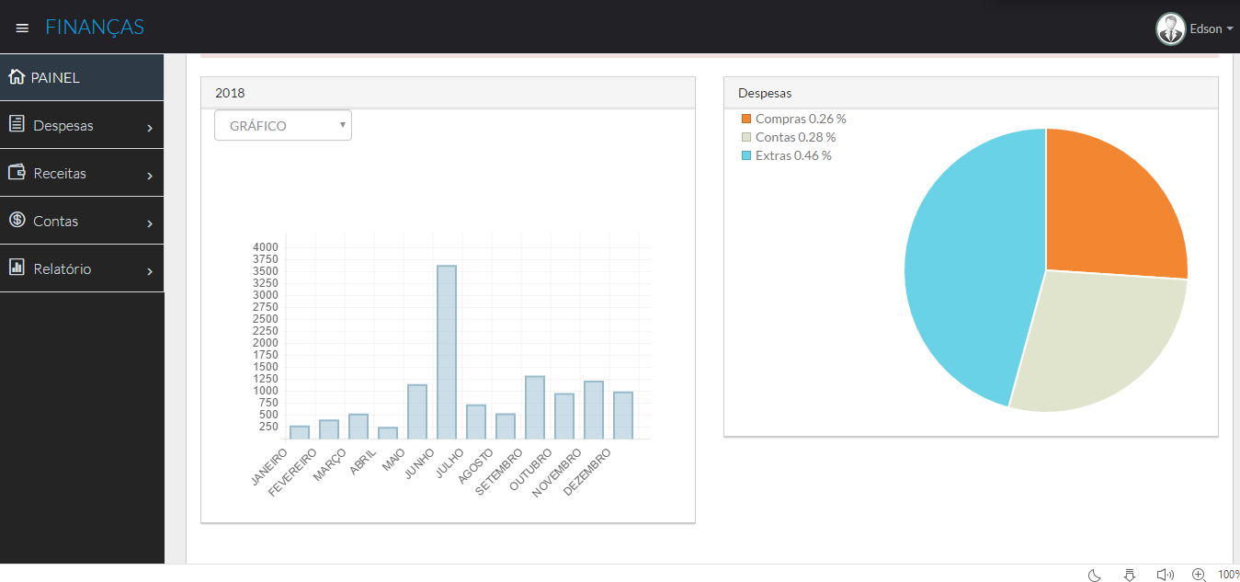Viewport: 1240px width, 582px height.
Task: Click the orange Compras legend swatch
Action: 746,119
